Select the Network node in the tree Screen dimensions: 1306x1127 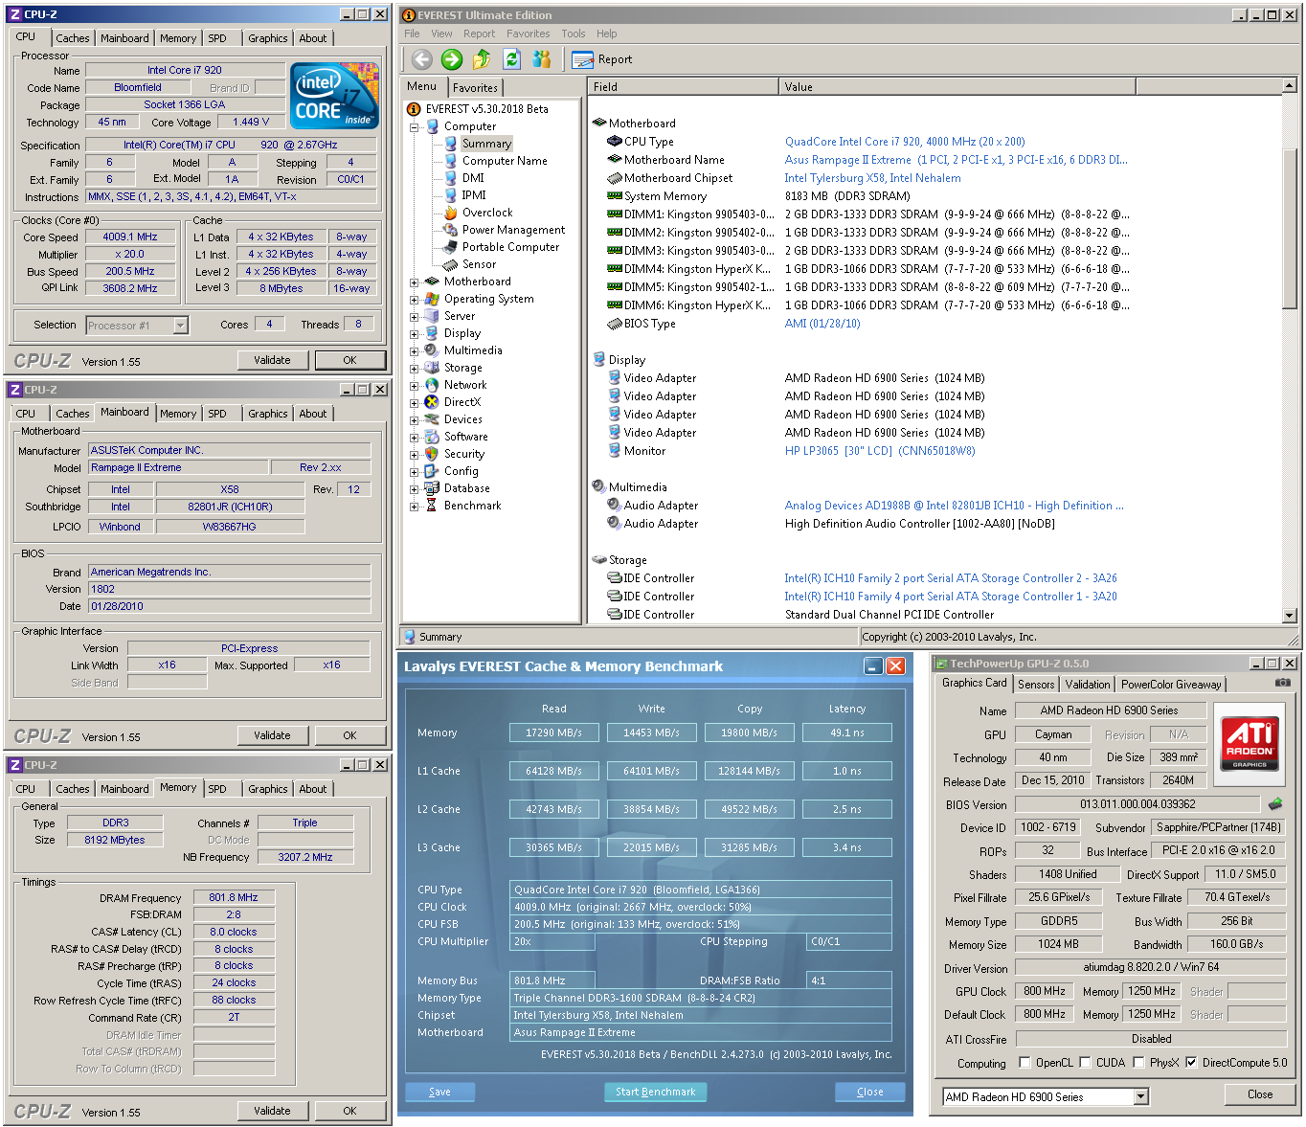[465, 385]
